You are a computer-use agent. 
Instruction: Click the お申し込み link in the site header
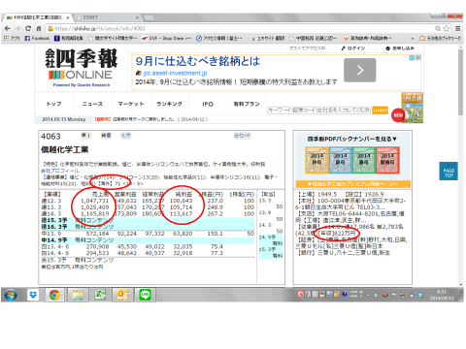click(400, 48)
